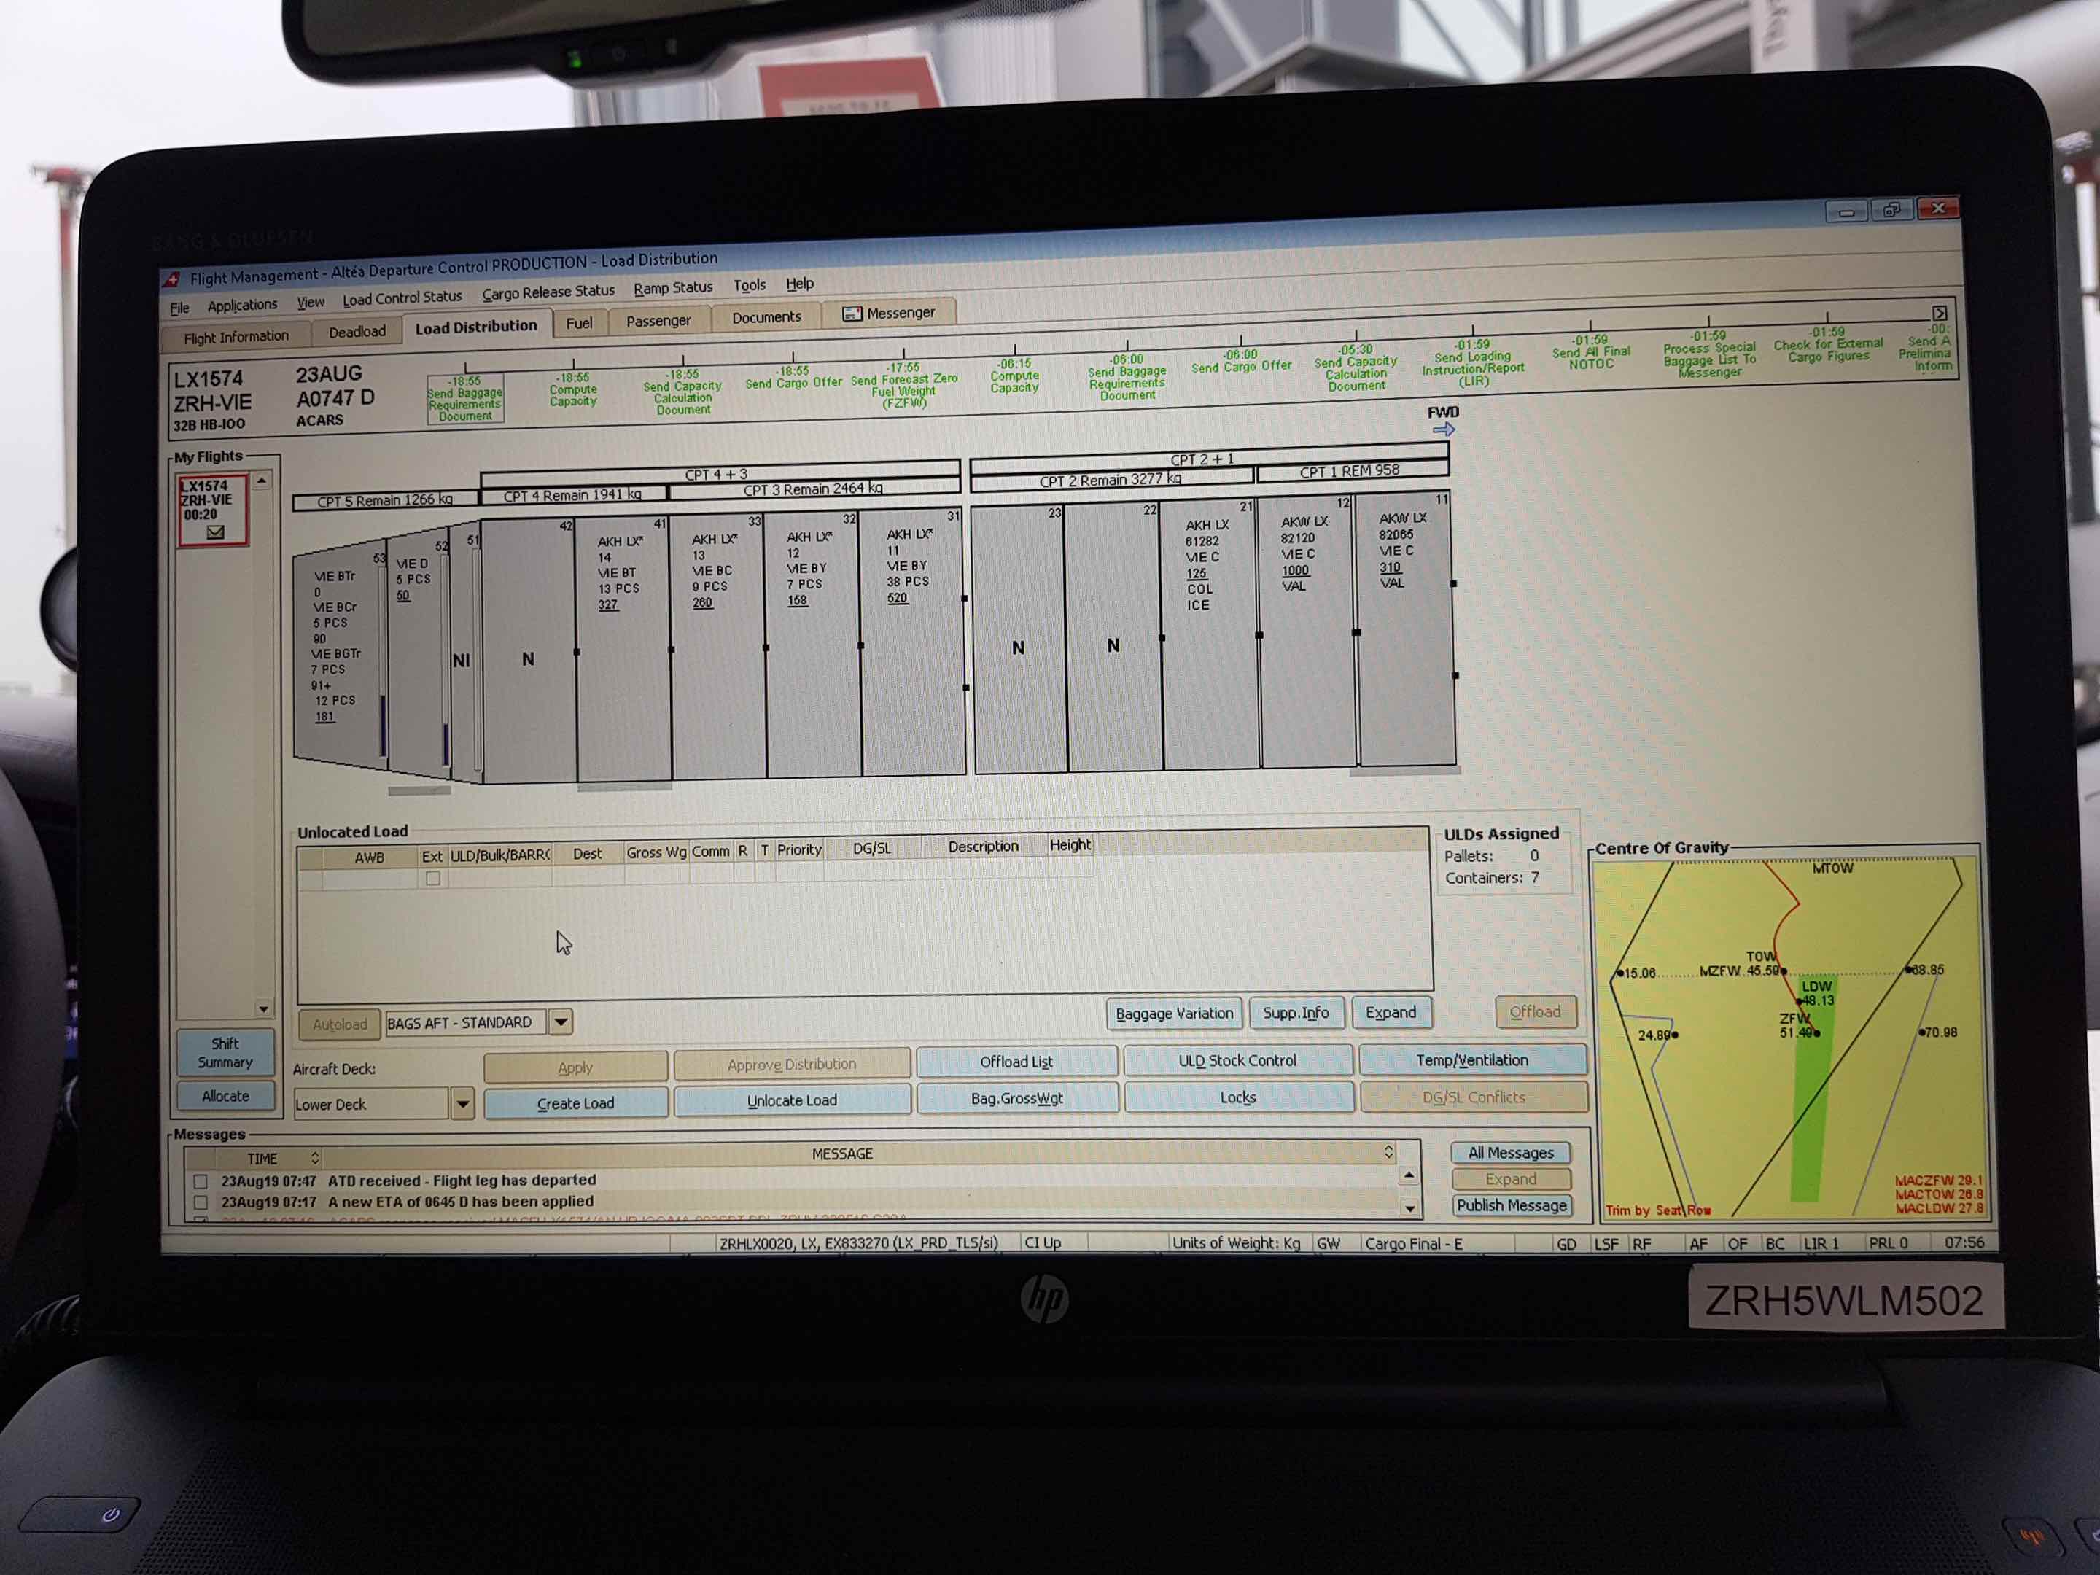Open the Ramp Status menu
This screenshot has height=1575, width=2100.
672,288
